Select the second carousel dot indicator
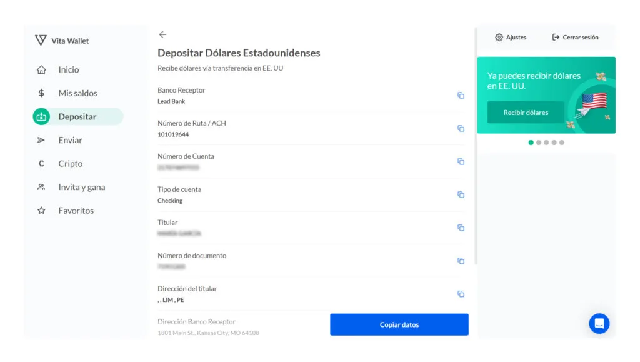 (x=539, y=143)
